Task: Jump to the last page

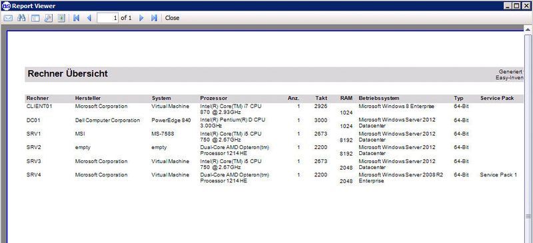Action: pyautogui.click(x=155, y=18)
